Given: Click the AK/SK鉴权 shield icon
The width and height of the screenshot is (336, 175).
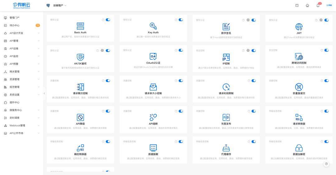Looking at the screenshot, I should click(x=80, y=57).
